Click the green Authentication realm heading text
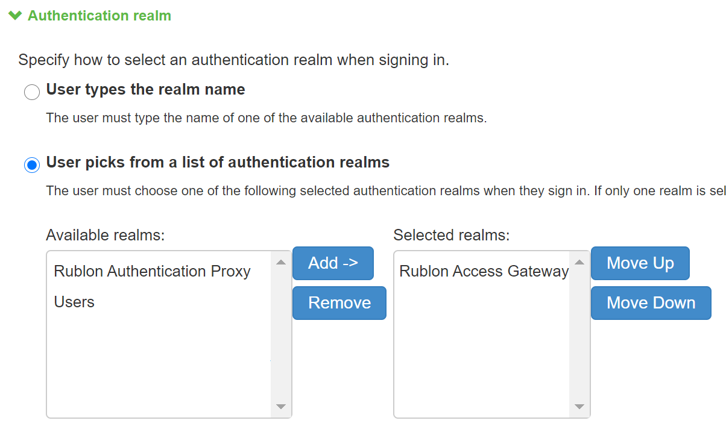The height and width of the screenshot is (438, 726). click(99, 16)
